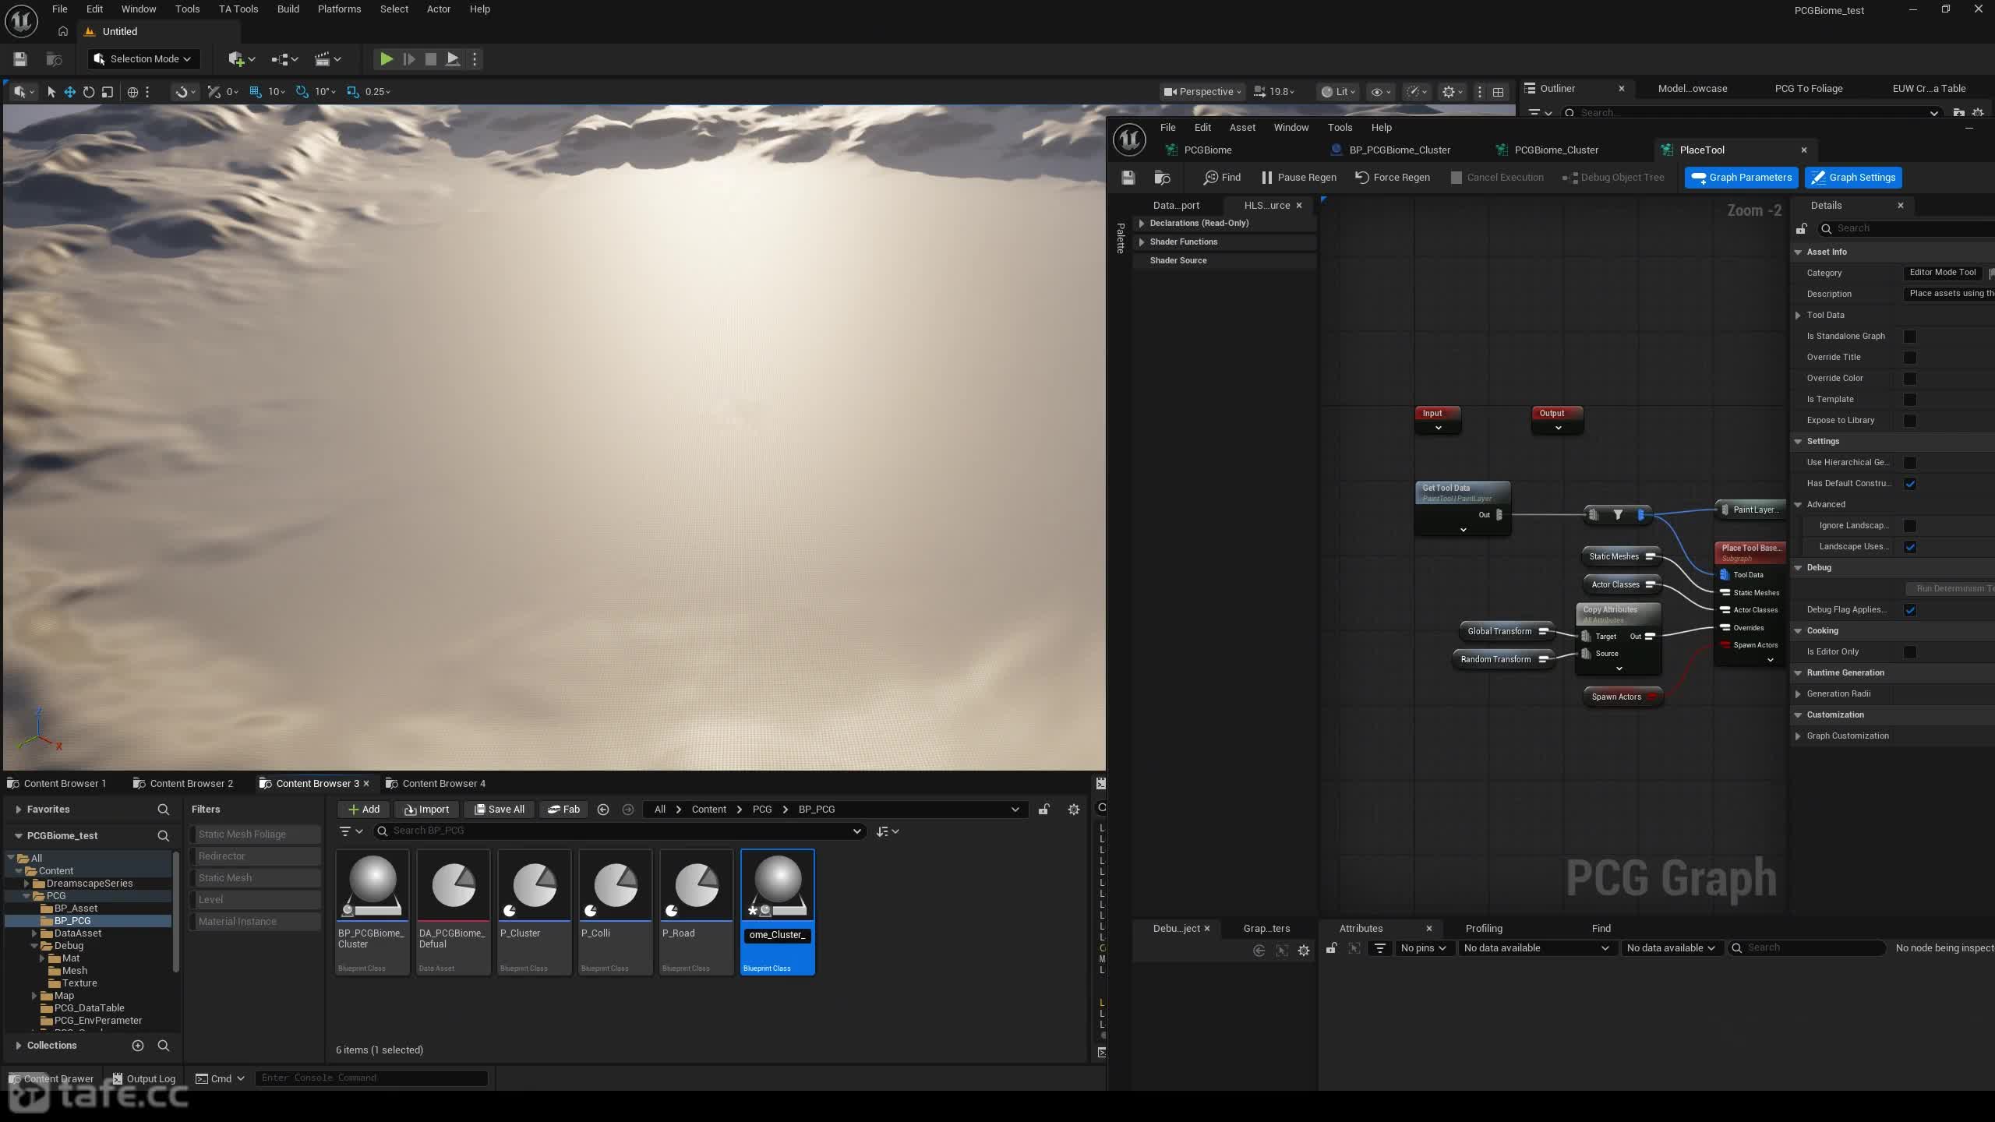This screenshot has width=1995, height=1122.
Task: Uncheck Debug Flag Applies checkbox
Action: (x=1909, y=610)
